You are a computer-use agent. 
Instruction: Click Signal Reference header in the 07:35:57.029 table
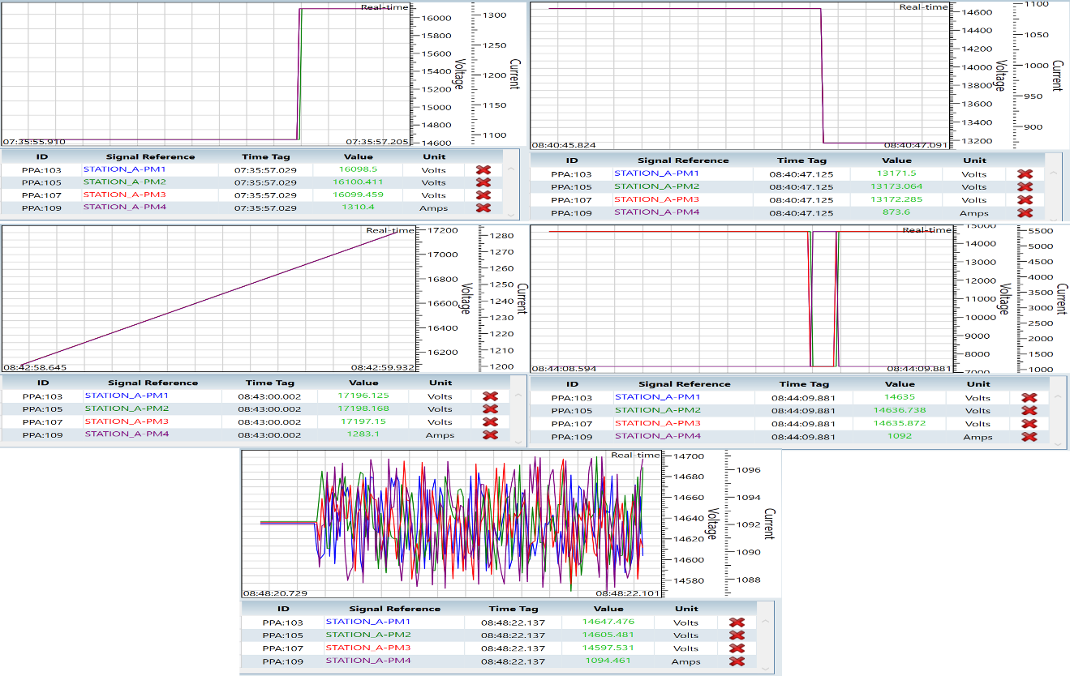point(150,156)
